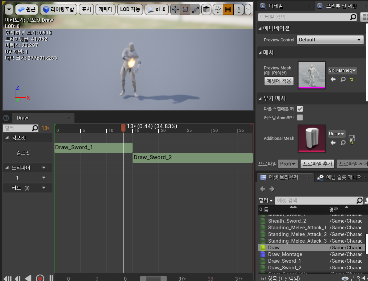Viewport: 368px width, 281px height.
Task: Switch to the 프리뷰 씬 세팅 tab
Action: [x=342, y=6]
